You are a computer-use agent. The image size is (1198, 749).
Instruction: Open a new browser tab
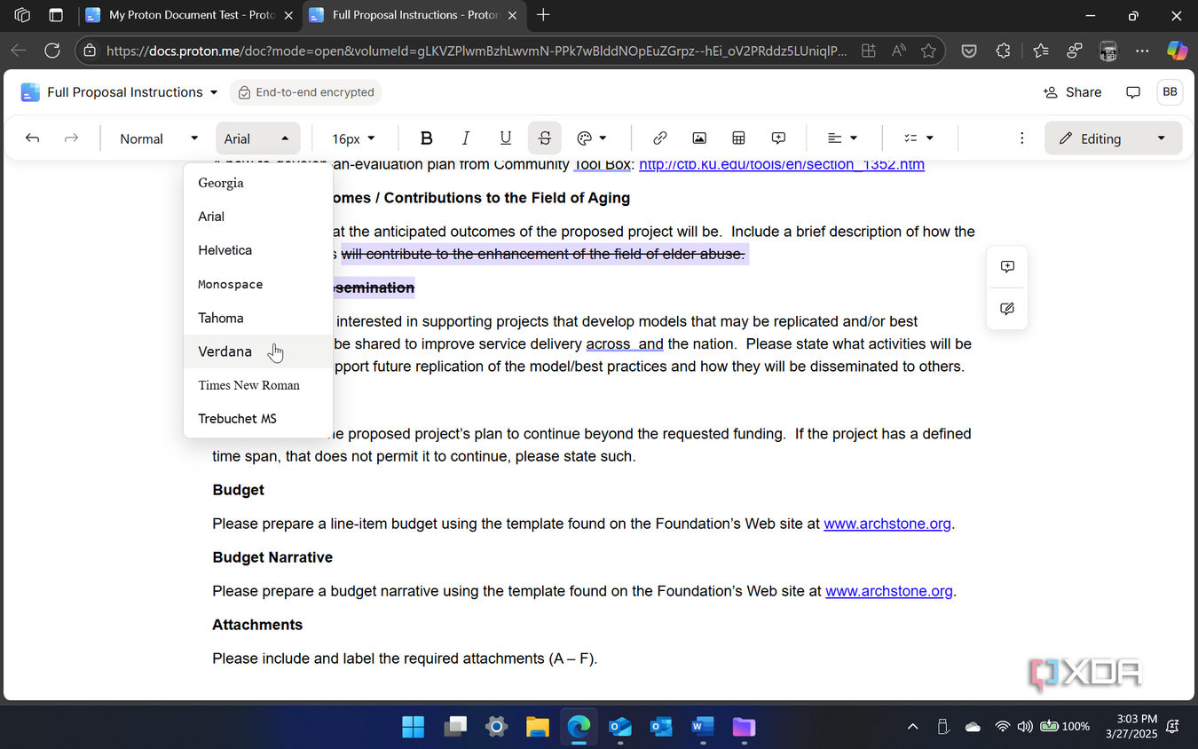pos(543,15)
